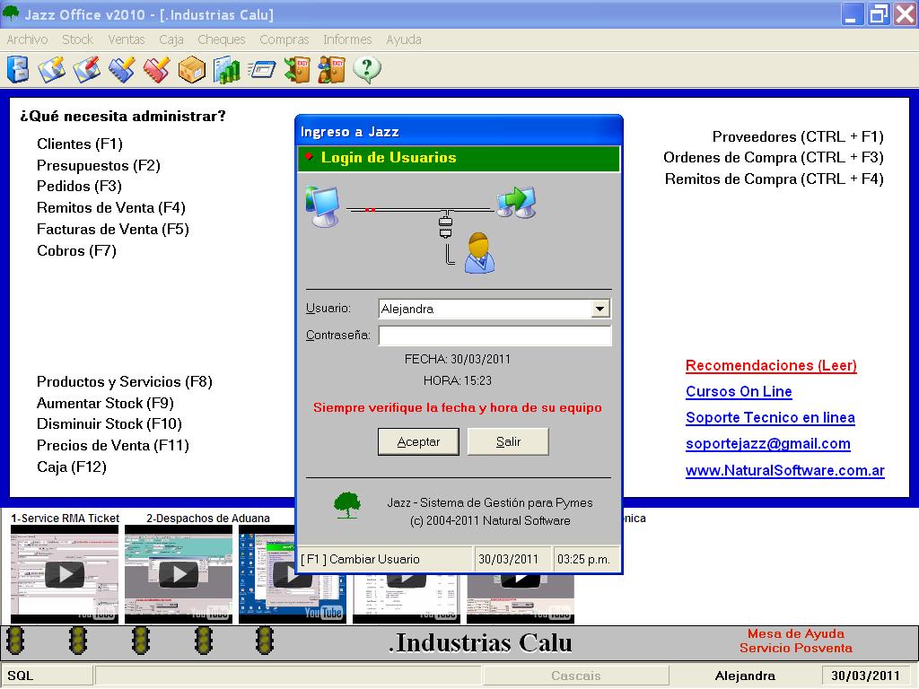Open the Informes menu
The width and height of the screenshot is (919, 689).
[347, 39]
